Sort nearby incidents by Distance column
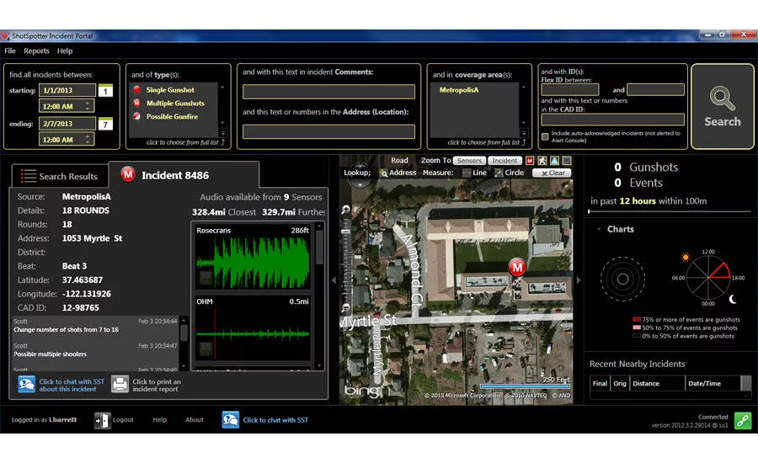Image resolution: width=758 pixels, height=463 pixels. pos(657,383)
